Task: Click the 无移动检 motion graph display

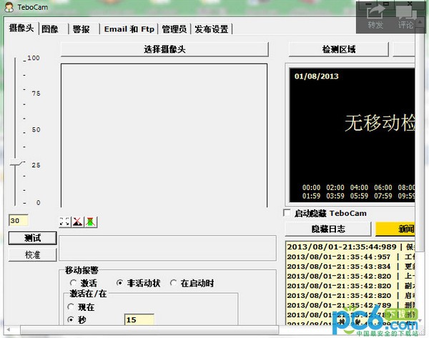Action: coord(352,135)
